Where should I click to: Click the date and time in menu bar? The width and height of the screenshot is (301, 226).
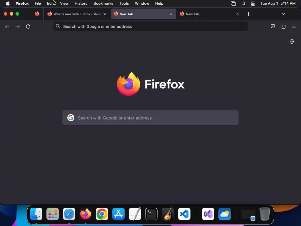tap(278, 4)
